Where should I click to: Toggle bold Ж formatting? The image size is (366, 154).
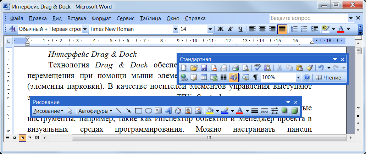click(220, 29)
